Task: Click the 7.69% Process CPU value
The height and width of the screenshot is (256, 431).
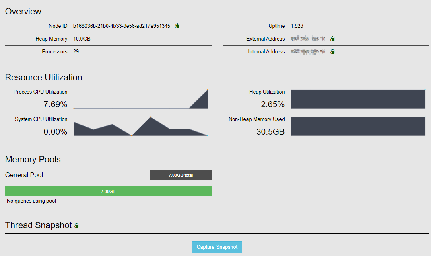Action: pyautogui.click(x=55, y=104)
